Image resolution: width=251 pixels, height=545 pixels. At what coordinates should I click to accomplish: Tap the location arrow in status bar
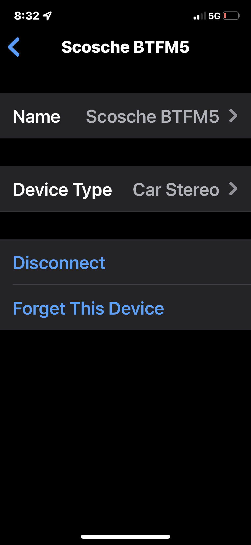[47, 16]
